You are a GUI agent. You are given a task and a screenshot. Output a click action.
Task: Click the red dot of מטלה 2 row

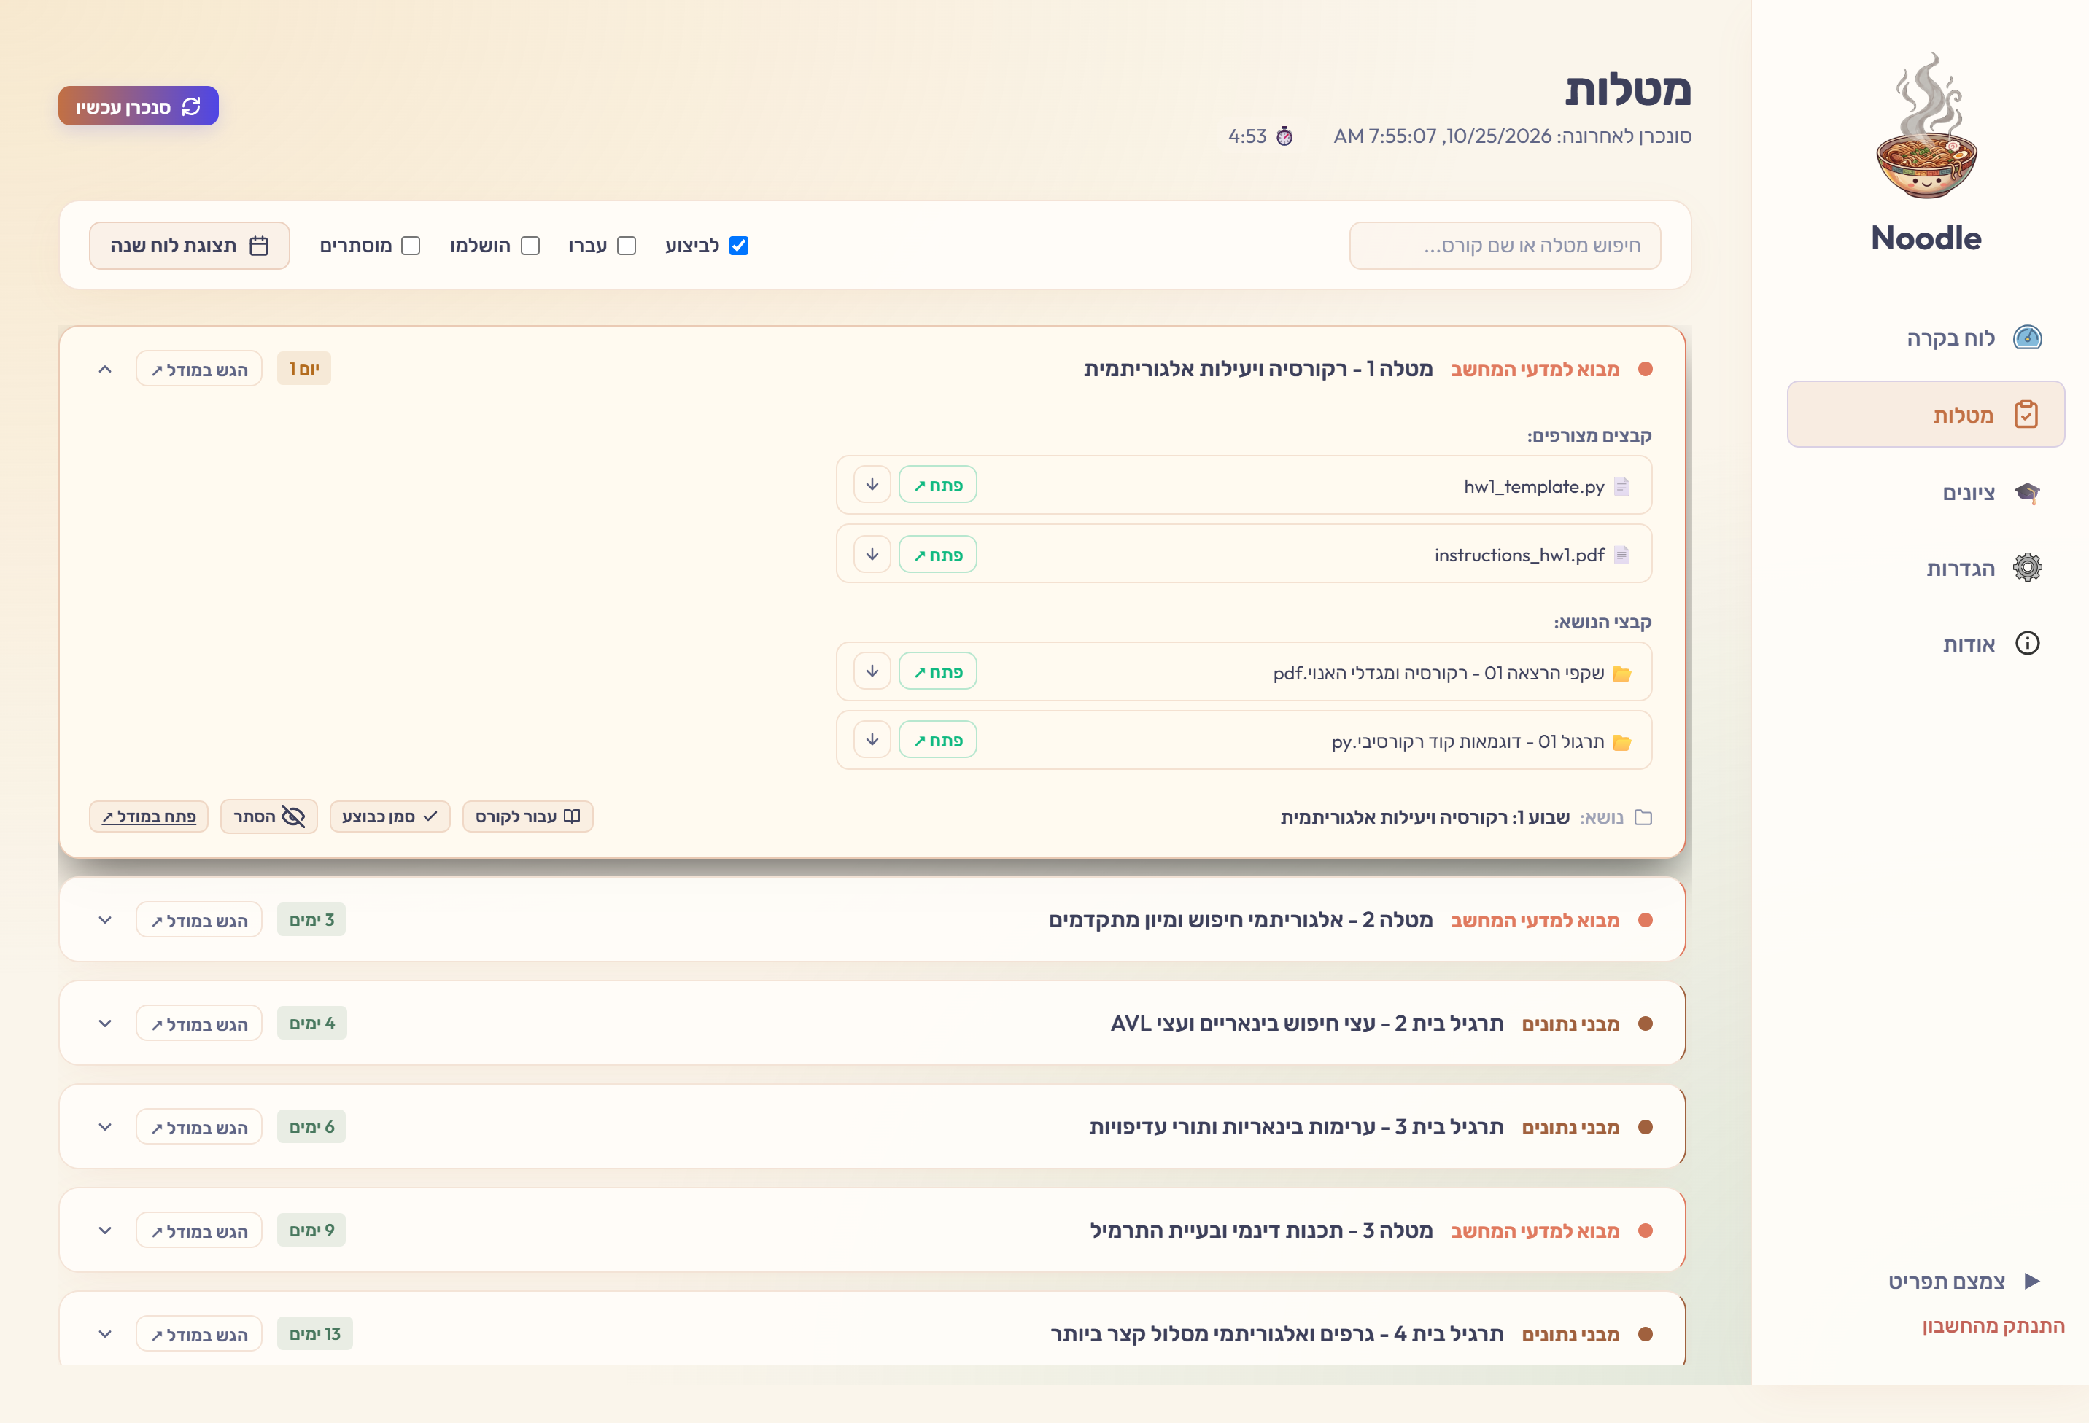[x=1645, y=920]
